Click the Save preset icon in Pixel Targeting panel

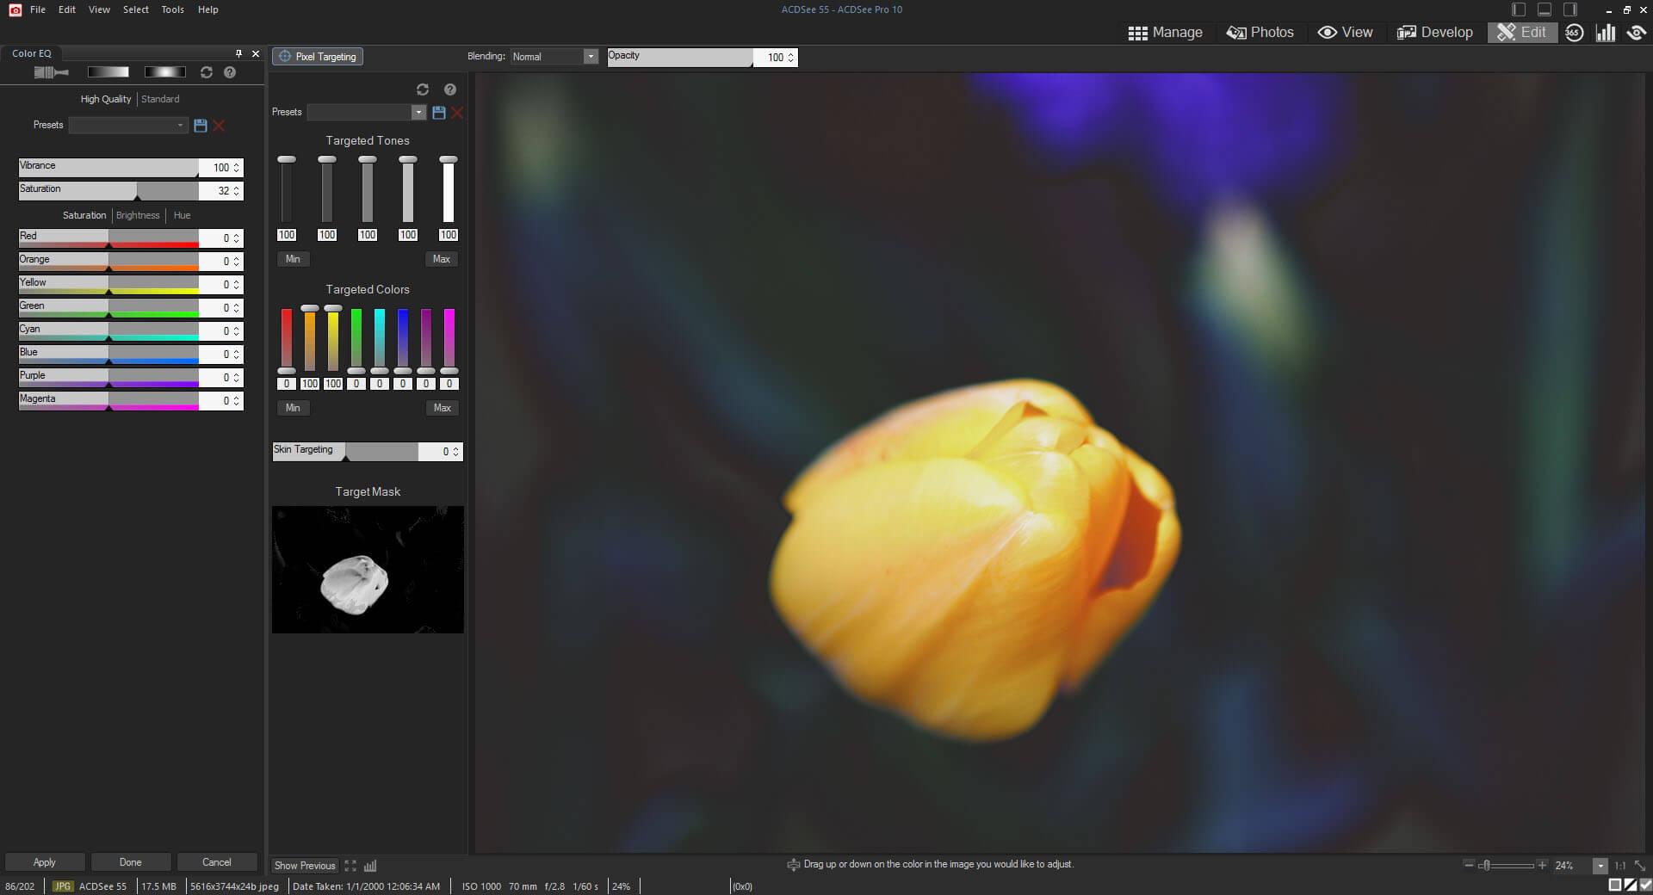[x=438, y=112]
